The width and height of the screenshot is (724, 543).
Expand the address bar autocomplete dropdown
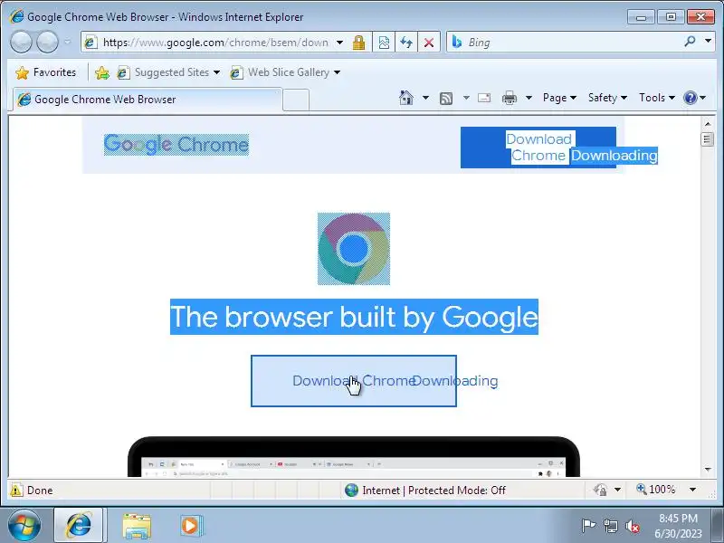point(340,43)
